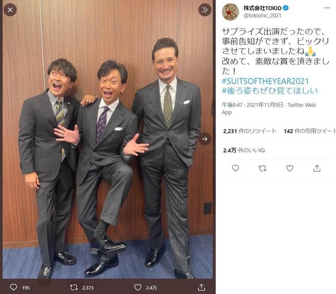Open the tweet timestamp 午後8:47 link
The width and height of the screenshot is (336, 294).
[253, 105]
